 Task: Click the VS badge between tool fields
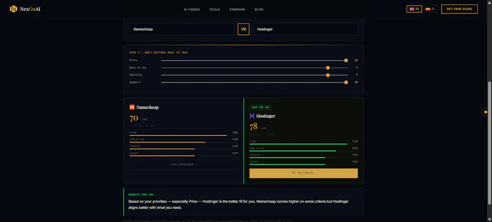244,29
